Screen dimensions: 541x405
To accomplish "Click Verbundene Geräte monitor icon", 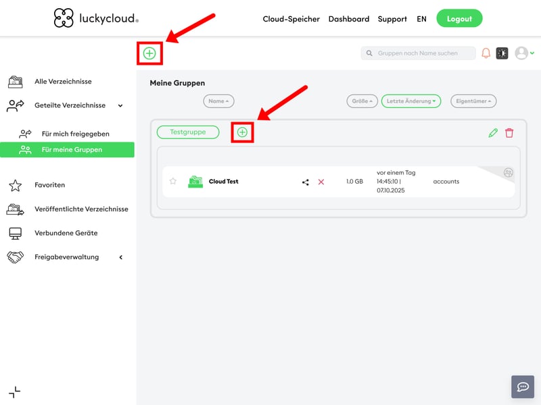I will click(15, 233).
